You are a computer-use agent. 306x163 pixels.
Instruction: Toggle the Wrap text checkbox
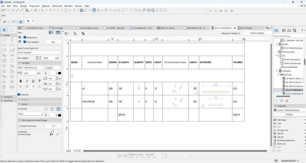coord(19,95)
